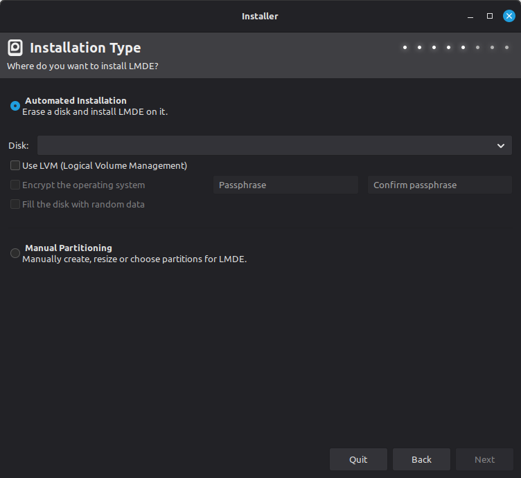
Task: Open the Disk selection dropdown
Action: tap(274, 145)
